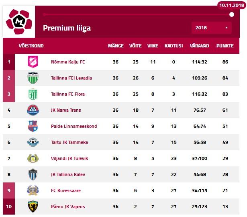247x217 pixels.
Task: Click JK Narva Trans club crest
Action: pos(33,110)
